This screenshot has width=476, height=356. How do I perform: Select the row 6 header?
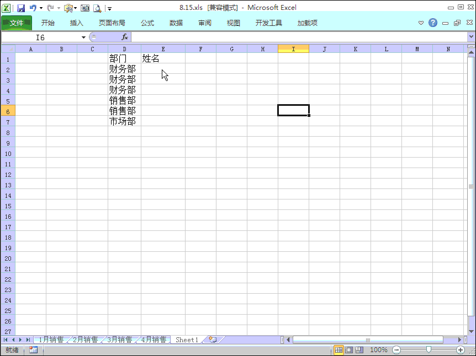tap(8, 111)
